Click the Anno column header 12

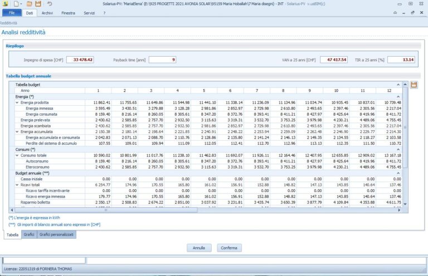389,91
